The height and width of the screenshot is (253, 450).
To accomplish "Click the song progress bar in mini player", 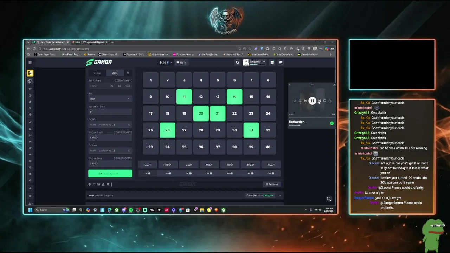I will click(312, 117).
